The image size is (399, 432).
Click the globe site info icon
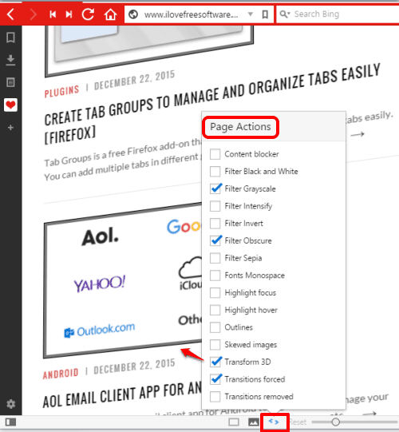[x=133, y=14]
